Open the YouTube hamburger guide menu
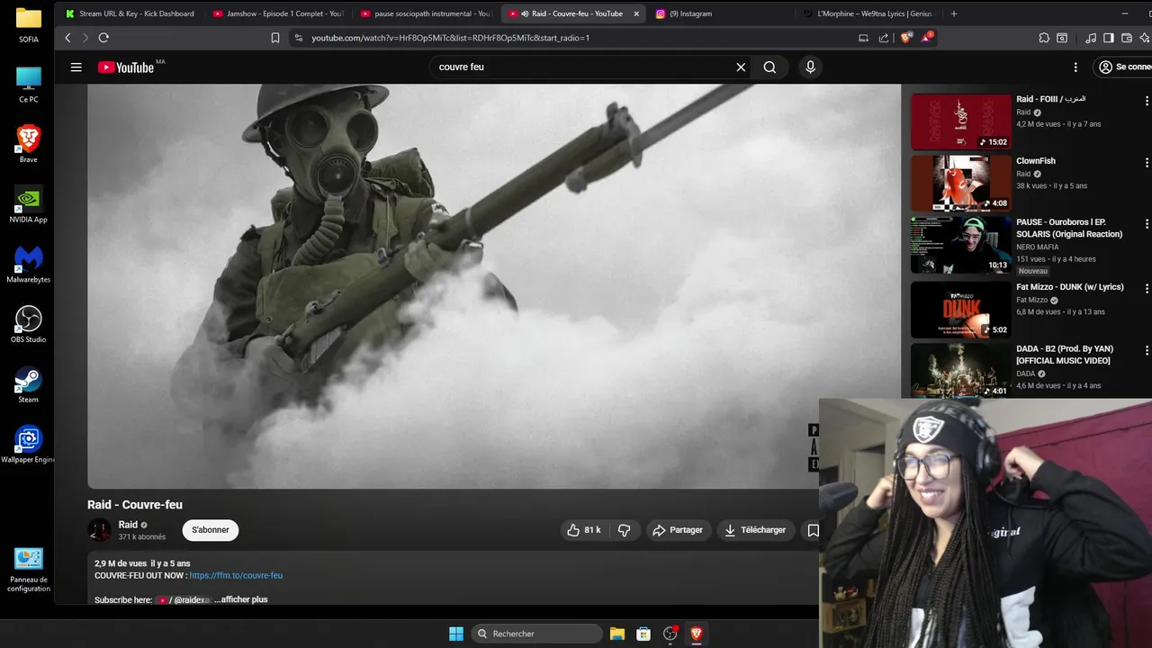 tap(76, 67)
